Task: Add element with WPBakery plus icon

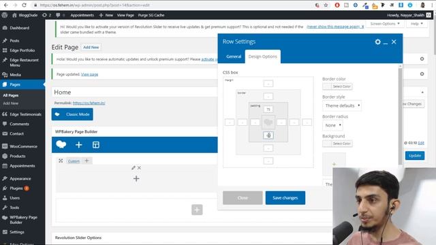Action: 79,145
